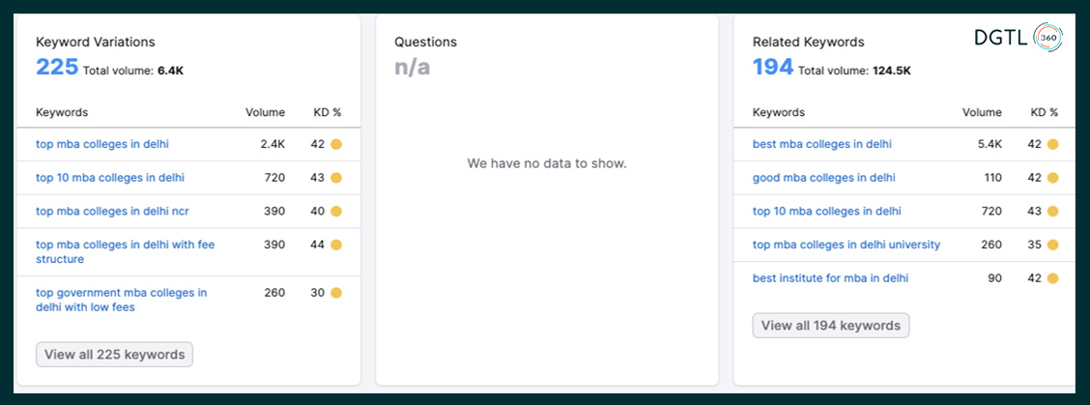
Task: View all 225 keywords
Action: 114,354
